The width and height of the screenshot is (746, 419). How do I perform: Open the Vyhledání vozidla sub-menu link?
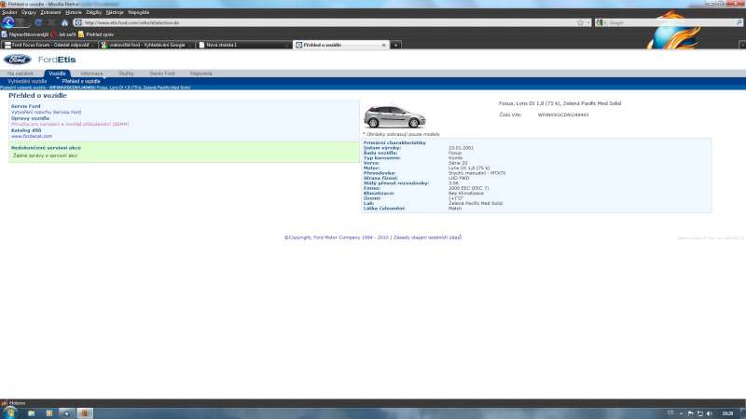pyautogui.click(x=27, y=81)
